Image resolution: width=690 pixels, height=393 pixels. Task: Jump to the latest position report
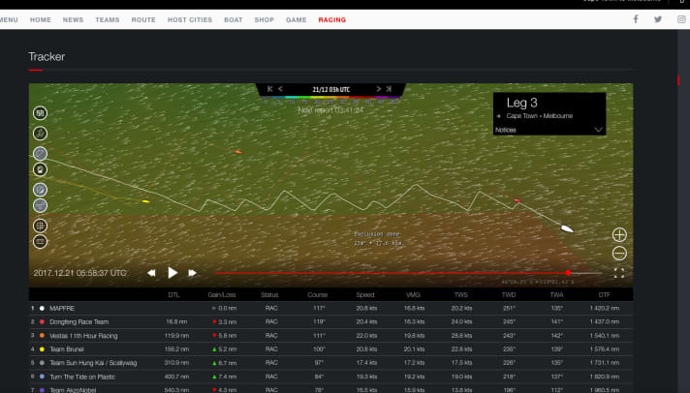coord(389,89)
